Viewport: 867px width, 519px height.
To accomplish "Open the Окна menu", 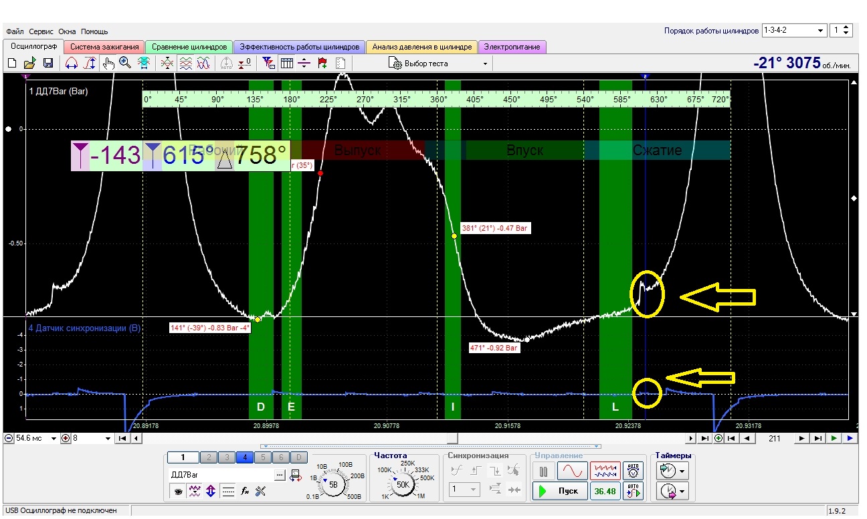I will [67, 31].
